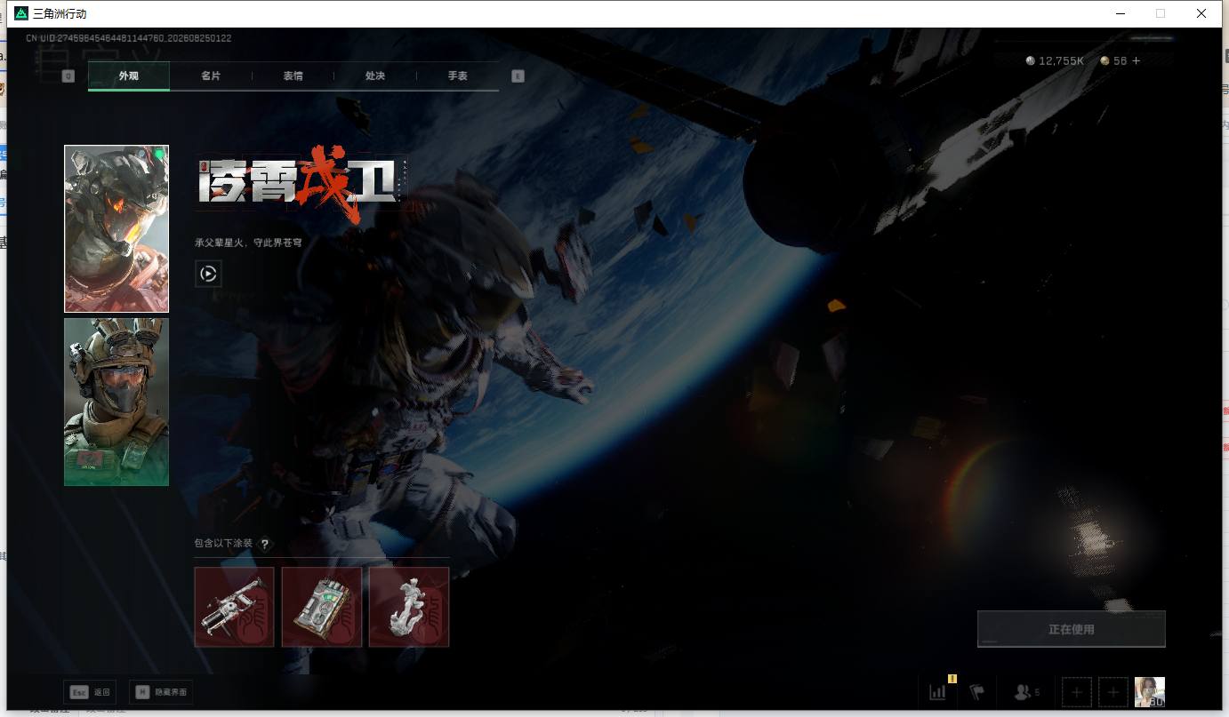Click the Esc 返回 button

click(90, 692)
